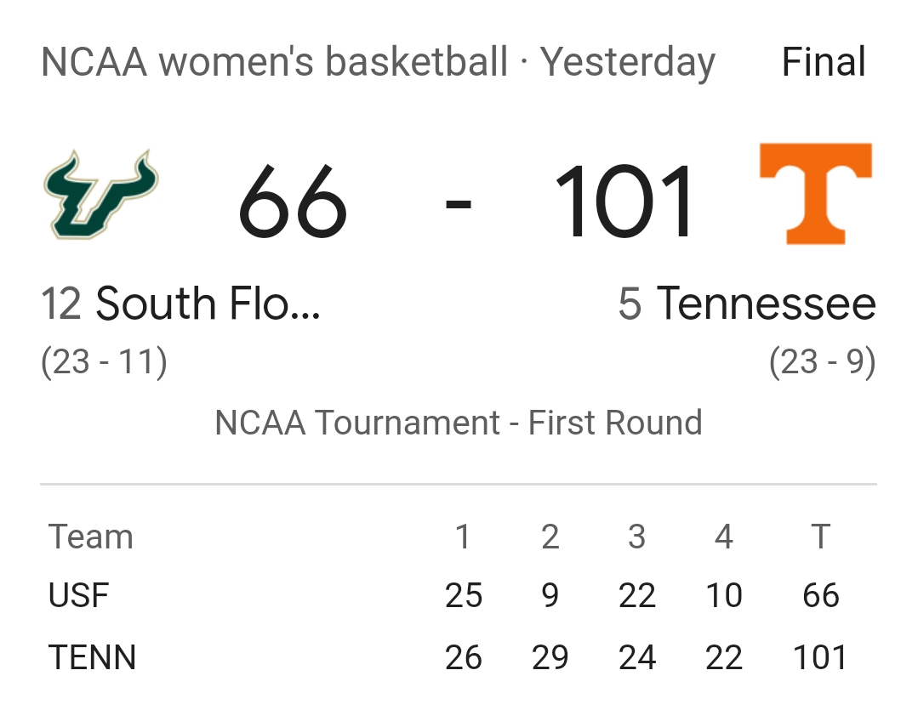Click the USF row label
Screen dimensions: 918x727
[x=79, y=595]
